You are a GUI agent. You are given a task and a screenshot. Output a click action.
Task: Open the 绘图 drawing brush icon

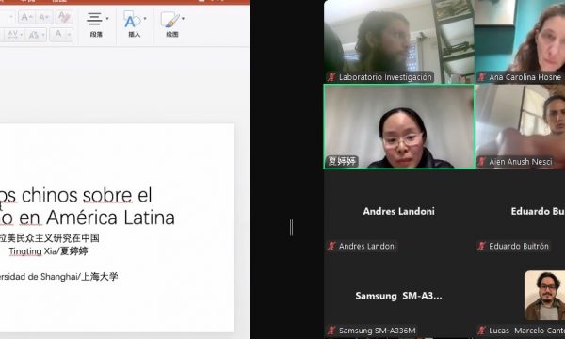click(170, 20)
